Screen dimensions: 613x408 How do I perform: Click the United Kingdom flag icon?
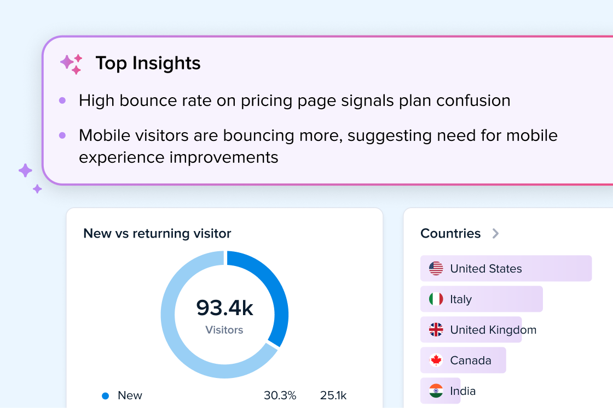pos(436,329)
